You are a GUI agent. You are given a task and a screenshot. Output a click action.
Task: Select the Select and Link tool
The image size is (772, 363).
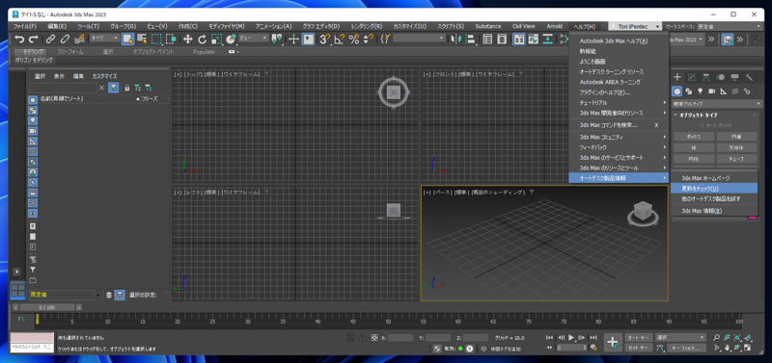pos(50,39)
